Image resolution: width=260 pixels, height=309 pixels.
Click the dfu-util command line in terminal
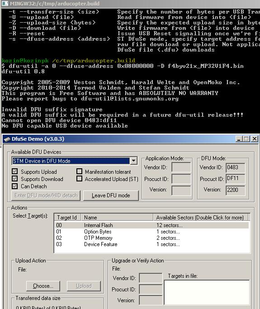123,66
